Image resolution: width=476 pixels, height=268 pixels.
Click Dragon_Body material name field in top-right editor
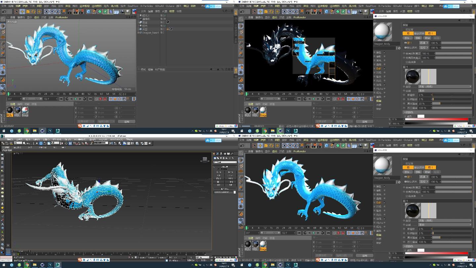pyautogui.click(x=387, y=44)
